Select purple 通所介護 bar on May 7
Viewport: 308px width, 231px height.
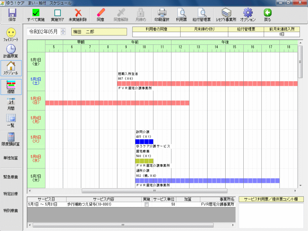[x=208, y=181]
